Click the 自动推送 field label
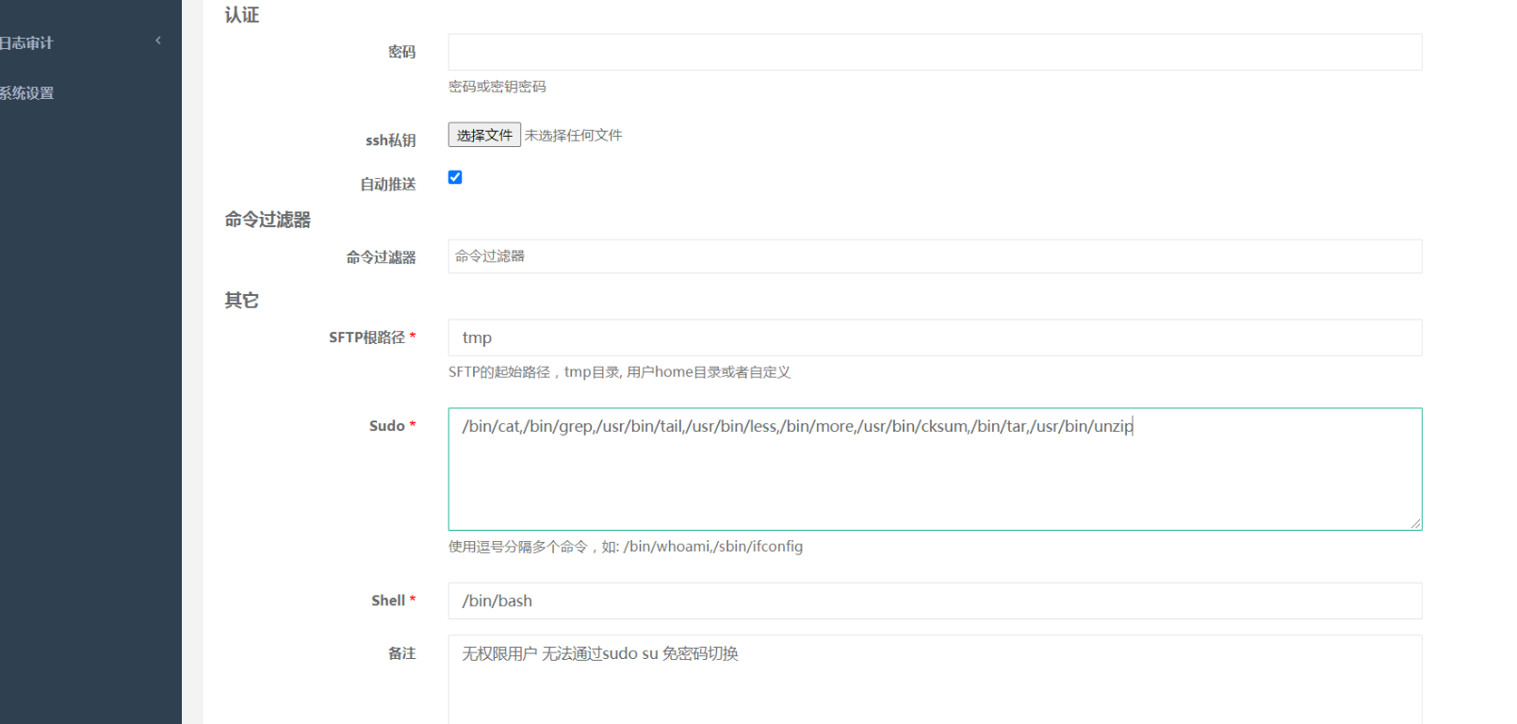This screenshot has width=1517, height=724. [x=388, y=185]
